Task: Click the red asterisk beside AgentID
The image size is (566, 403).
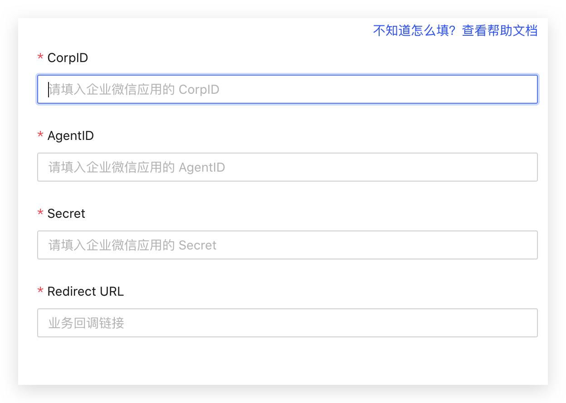Action: pyautogui.click(x=40, y=136)
